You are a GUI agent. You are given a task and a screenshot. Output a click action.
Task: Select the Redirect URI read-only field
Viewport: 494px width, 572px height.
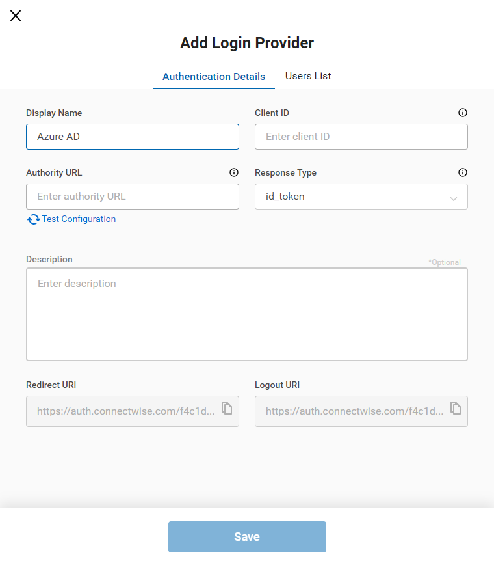[x=123, y=411]
